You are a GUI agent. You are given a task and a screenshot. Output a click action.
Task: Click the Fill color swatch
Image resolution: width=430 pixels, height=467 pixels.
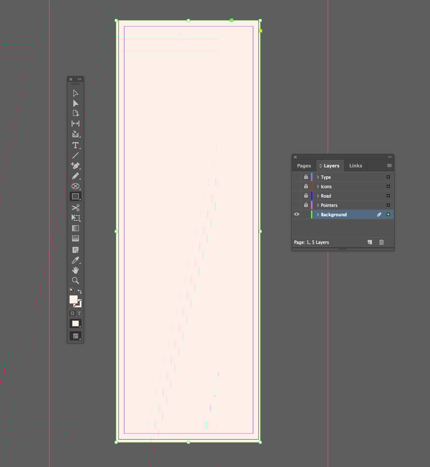coord(74,299)
